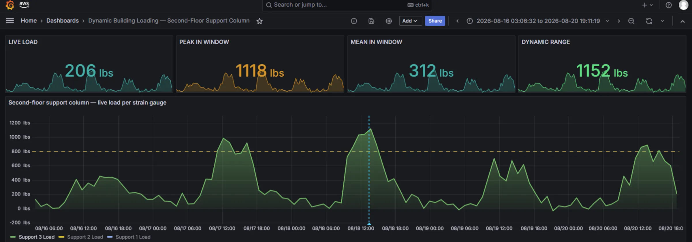Viewport: 692px width, 242px height.
Task: Click Dynamic Building Loading breadcrumb title
Action: (169, 21)
